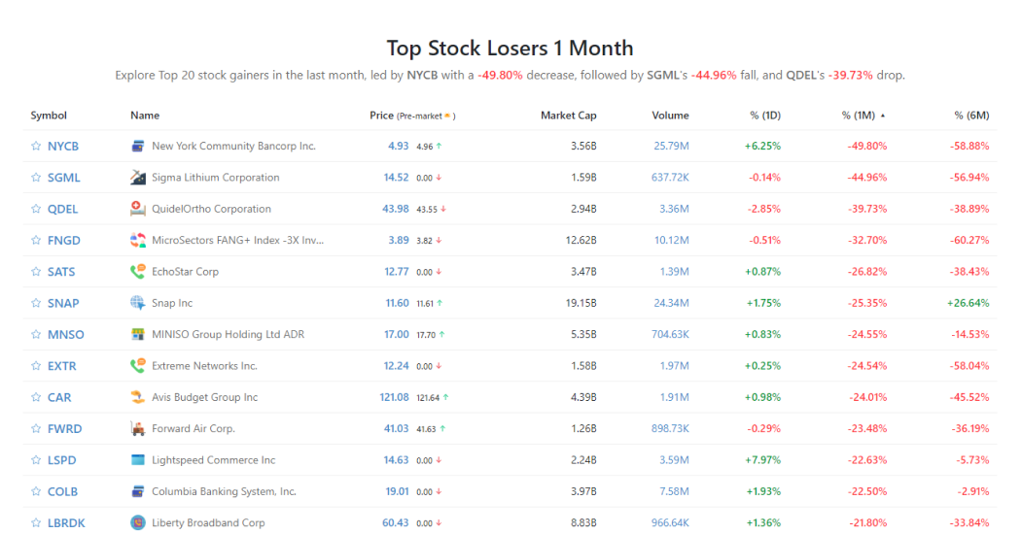This screenshot has height=534, width=1021.
Task: Sort table by Name column header
Action: [x=145, y=116]
